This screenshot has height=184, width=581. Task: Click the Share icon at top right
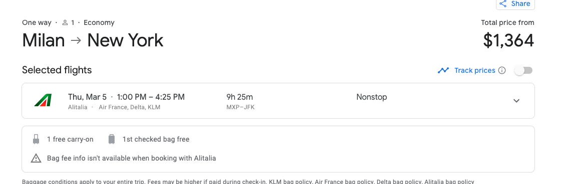click(503, 3)
